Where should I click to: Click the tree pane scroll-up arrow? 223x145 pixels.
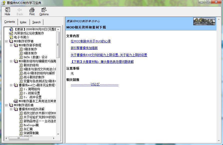click(58, 29)
